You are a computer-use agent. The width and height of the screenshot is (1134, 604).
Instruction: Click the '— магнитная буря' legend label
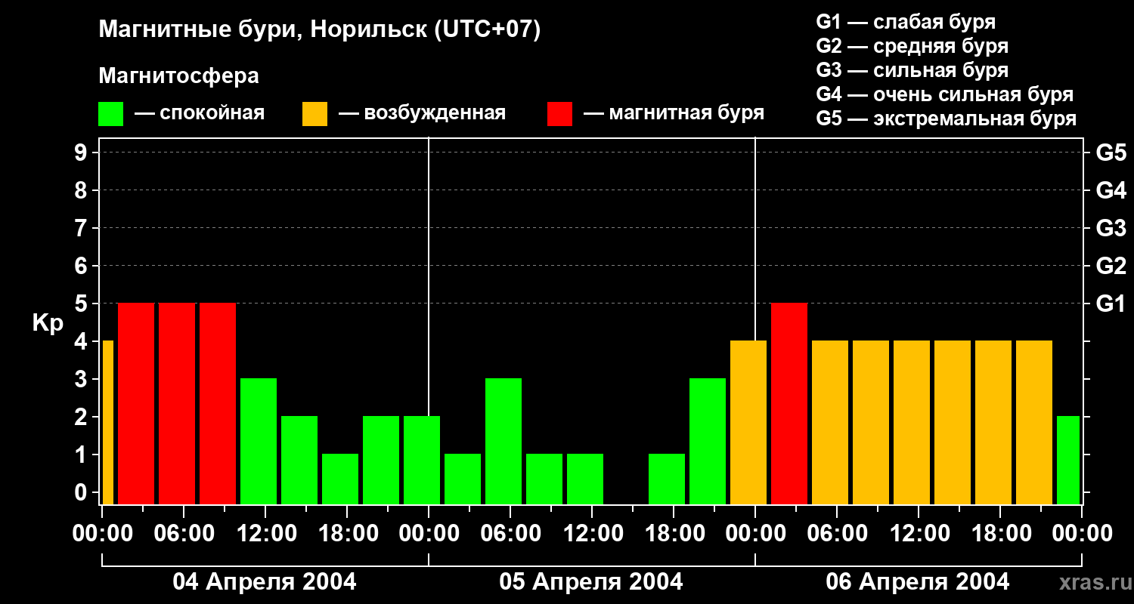[x=674, y=114]
